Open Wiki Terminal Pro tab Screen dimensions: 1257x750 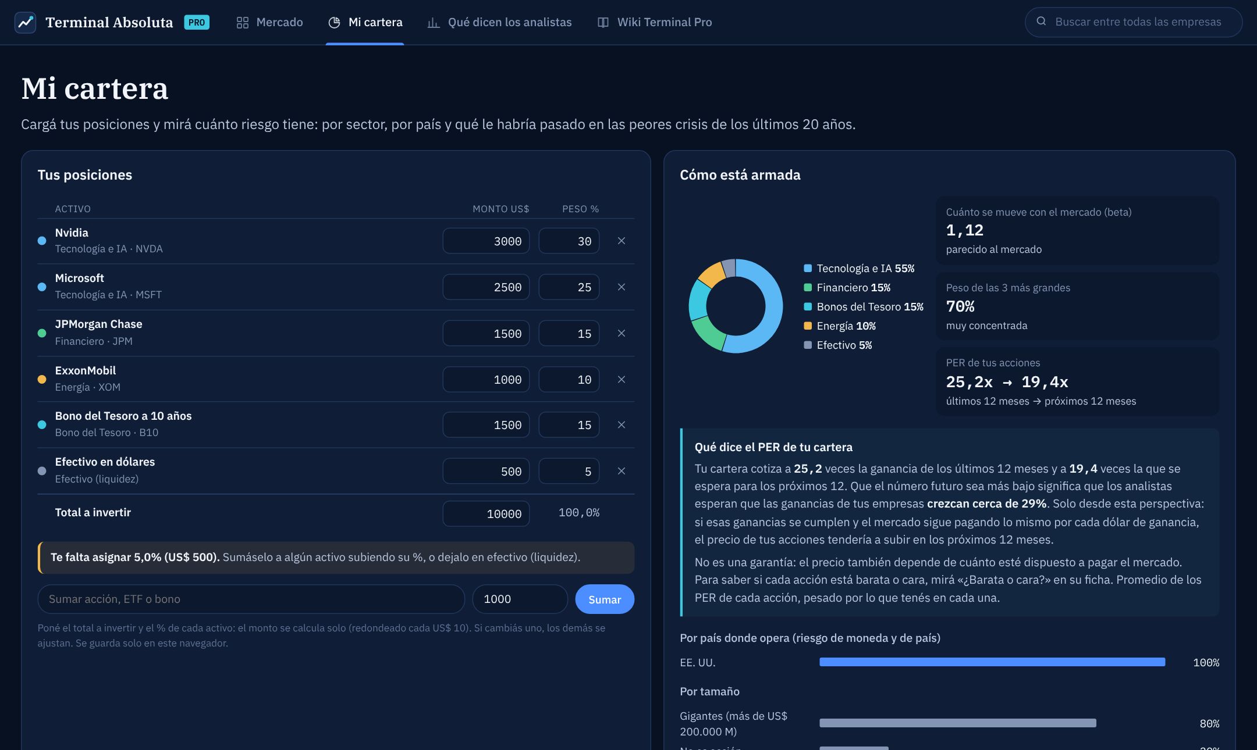(655, 22)
